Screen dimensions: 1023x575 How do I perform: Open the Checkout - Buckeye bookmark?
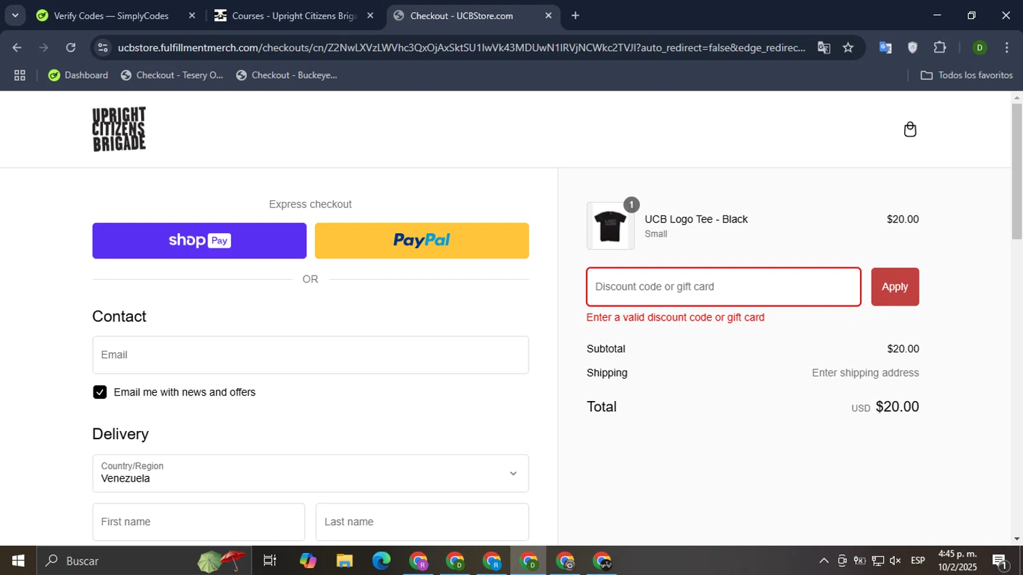point(286,75)
